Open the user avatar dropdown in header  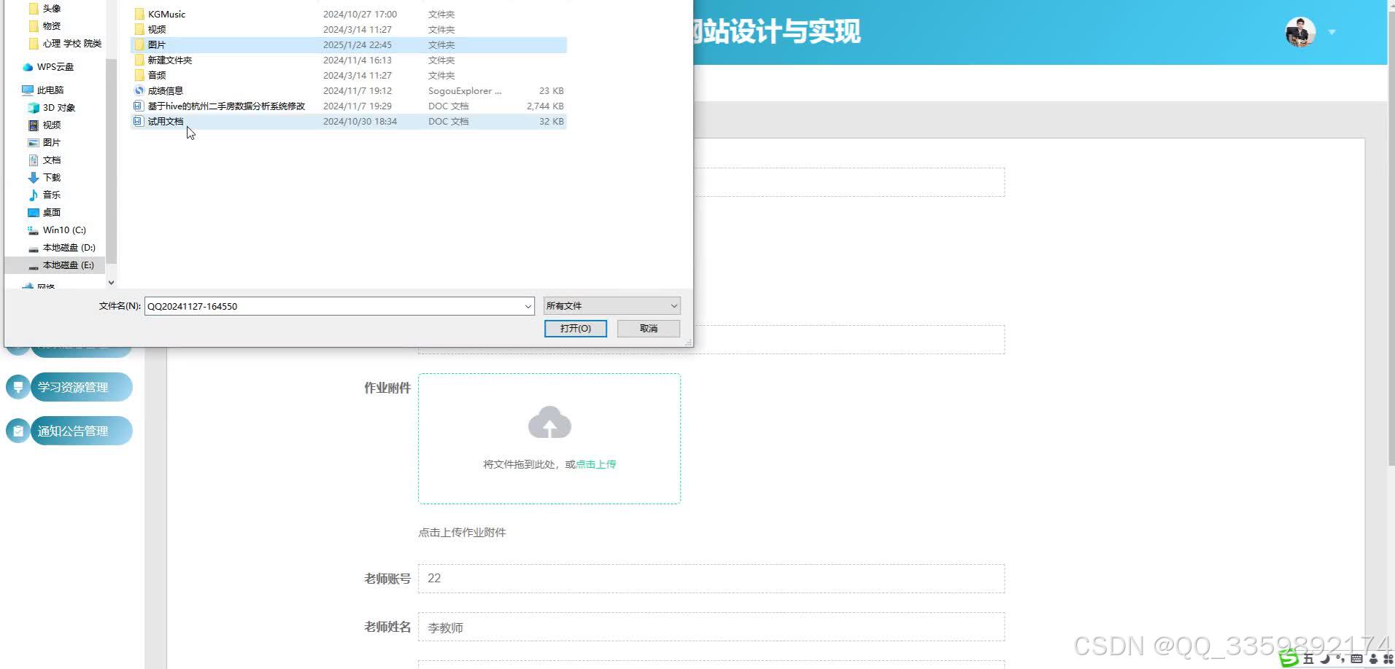[1334, 32]
